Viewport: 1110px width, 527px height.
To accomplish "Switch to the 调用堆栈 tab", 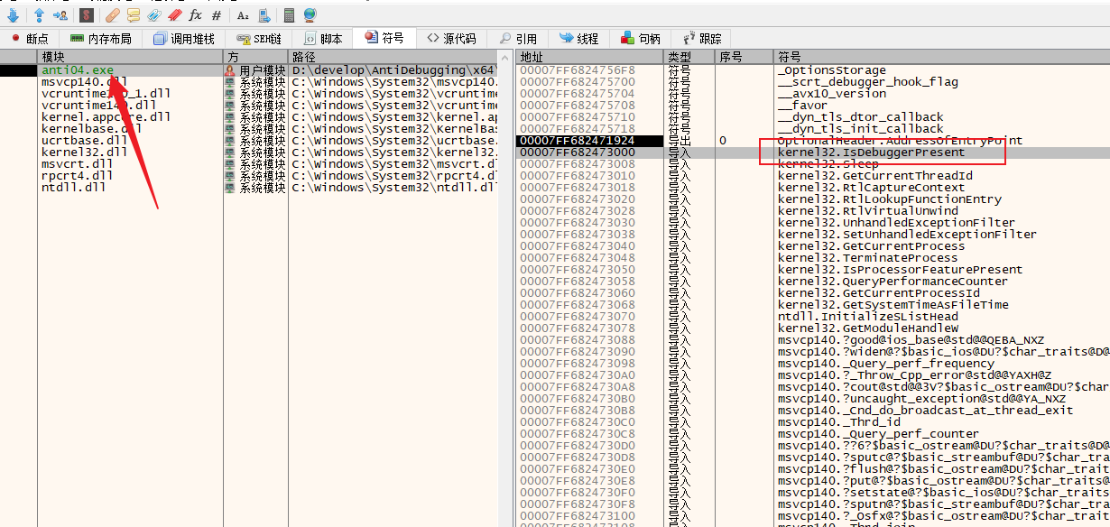I will pyautogui.click(x=184, y=39).
